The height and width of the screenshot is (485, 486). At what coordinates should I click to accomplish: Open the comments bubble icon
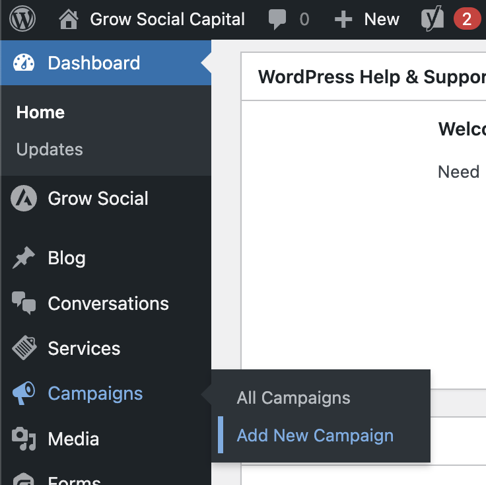coord(277,20)
